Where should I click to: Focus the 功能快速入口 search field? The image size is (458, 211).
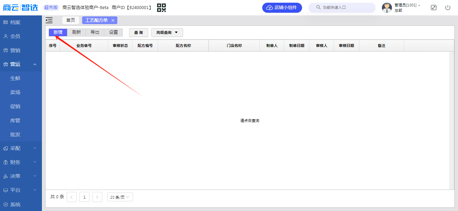click(x=342, y=8)
